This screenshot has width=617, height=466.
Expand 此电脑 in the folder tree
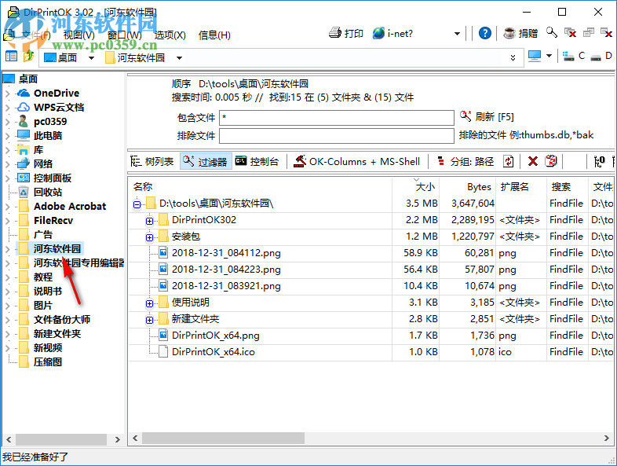(8, 136)
